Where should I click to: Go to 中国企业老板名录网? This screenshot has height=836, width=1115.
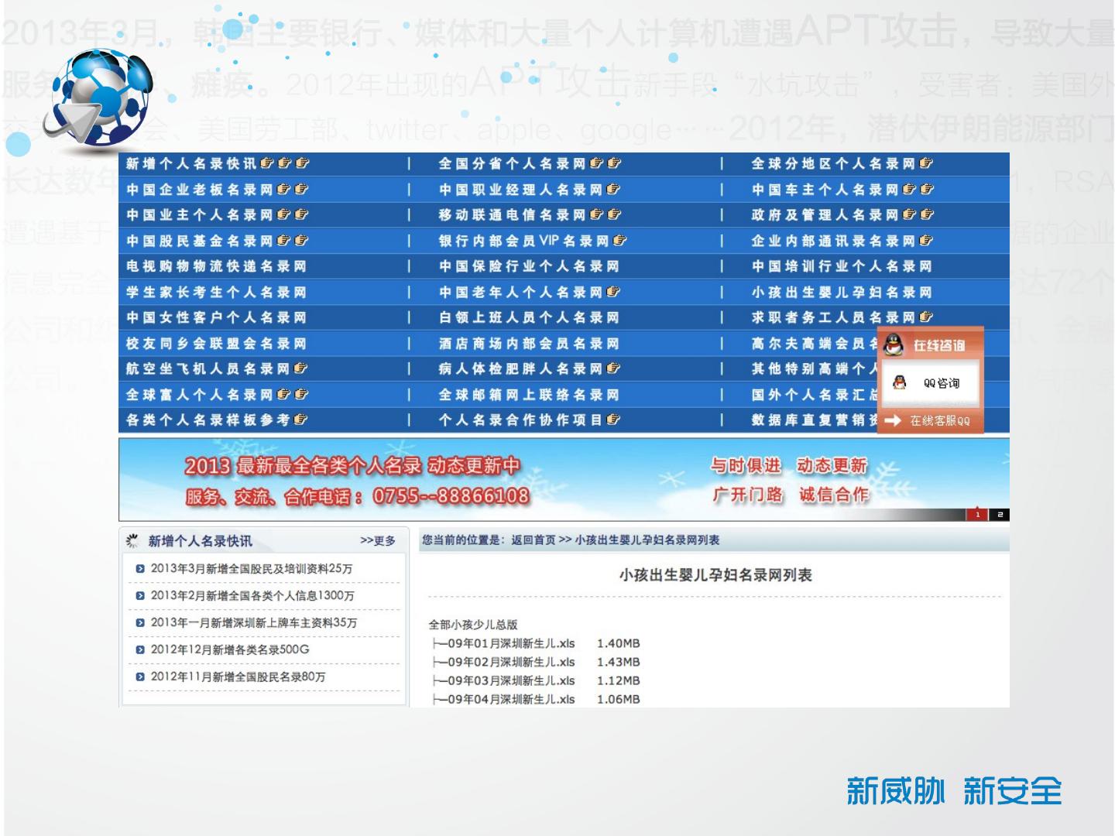(x=200, y=189)
